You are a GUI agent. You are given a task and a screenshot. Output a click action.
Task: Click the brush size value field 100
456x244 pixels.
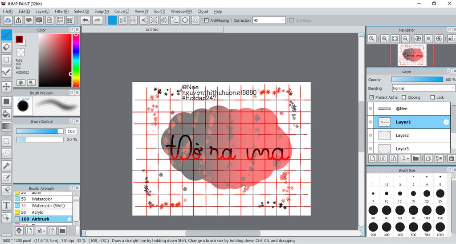pyautogui.click(x=71, y=132)
